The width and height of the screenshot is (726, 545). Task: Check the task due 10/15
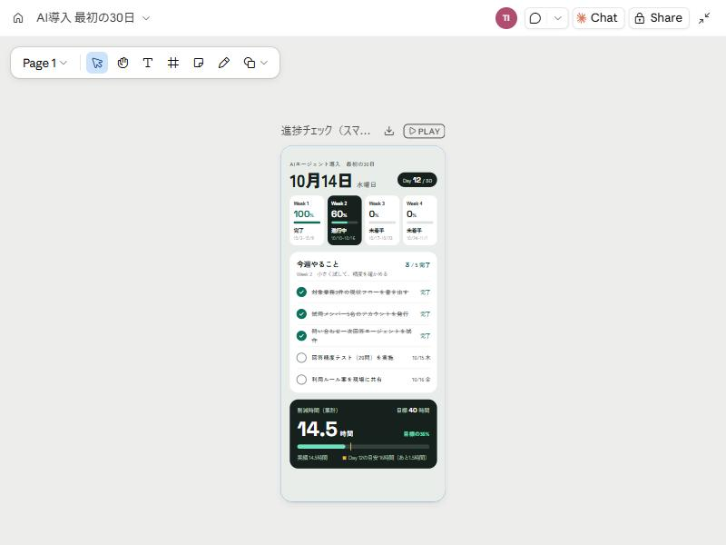pos(301,358)
